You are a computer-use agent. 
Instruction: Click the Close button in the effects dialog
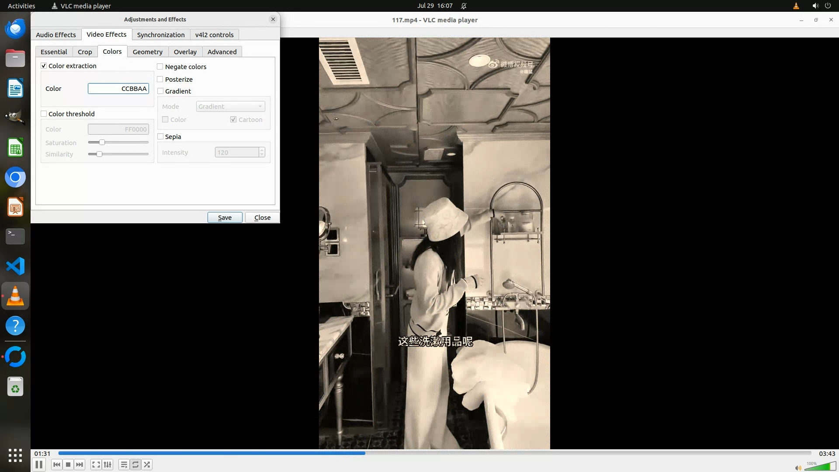[262, 218]
